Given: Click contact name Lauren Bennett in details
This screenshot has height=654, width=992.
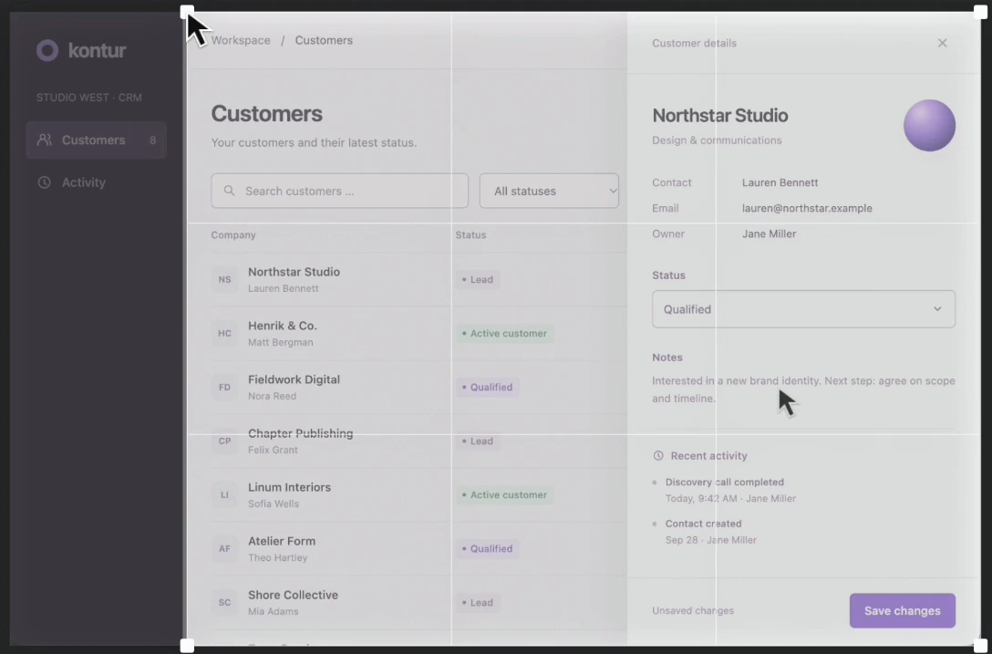Looking at the screenshot, I should (780, 182).
